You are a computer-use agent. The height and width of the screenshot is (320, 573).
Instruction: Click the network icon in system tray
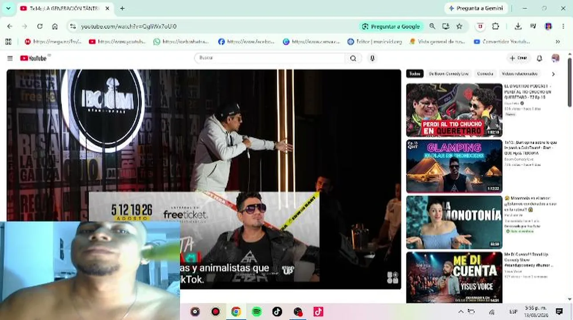[492, 312]
